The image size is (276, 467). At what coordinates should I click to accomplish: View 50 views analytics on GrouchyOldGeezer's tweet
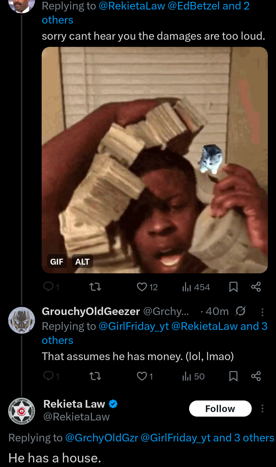click(x=193, y=376)
